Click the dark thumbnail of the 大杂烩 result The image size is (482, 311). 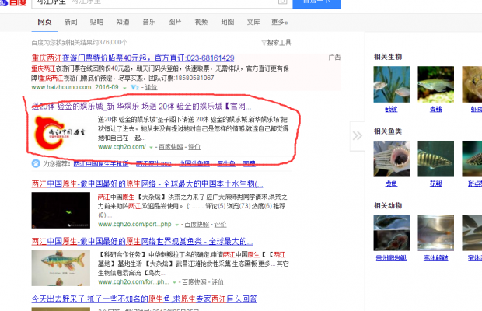coord(61,210)
